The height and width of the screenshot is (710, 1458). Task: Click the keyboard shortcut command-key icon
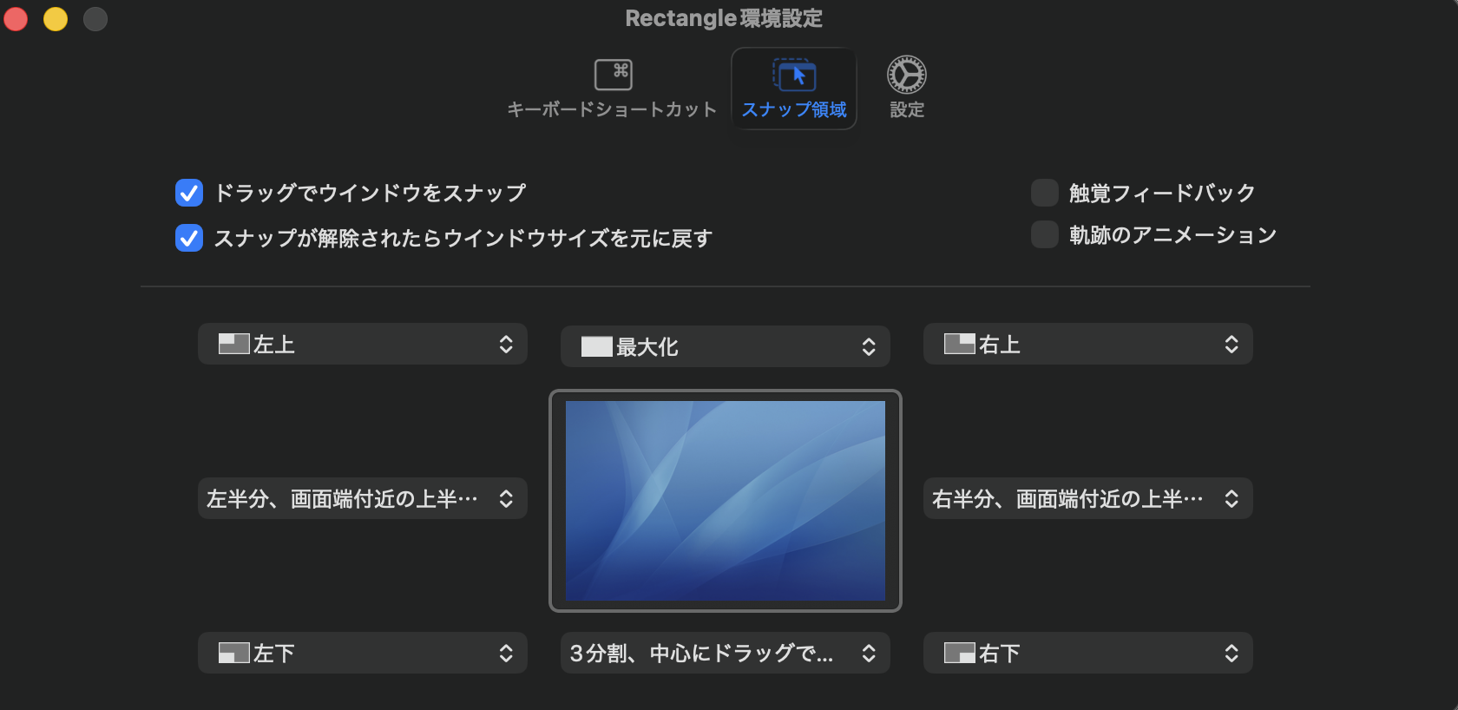(x=613, y=75)
